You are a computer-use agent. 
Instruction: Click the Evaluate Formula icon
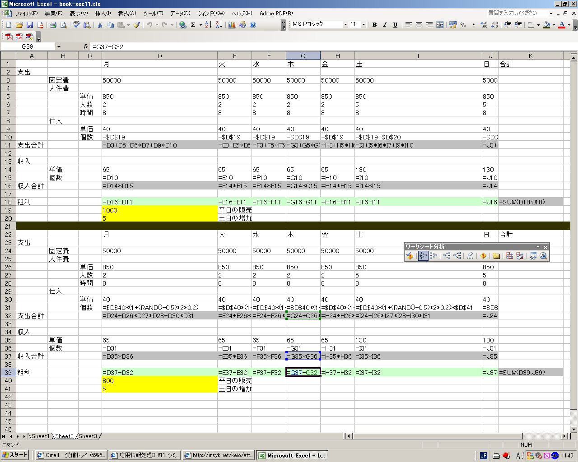tap(543, 256)
